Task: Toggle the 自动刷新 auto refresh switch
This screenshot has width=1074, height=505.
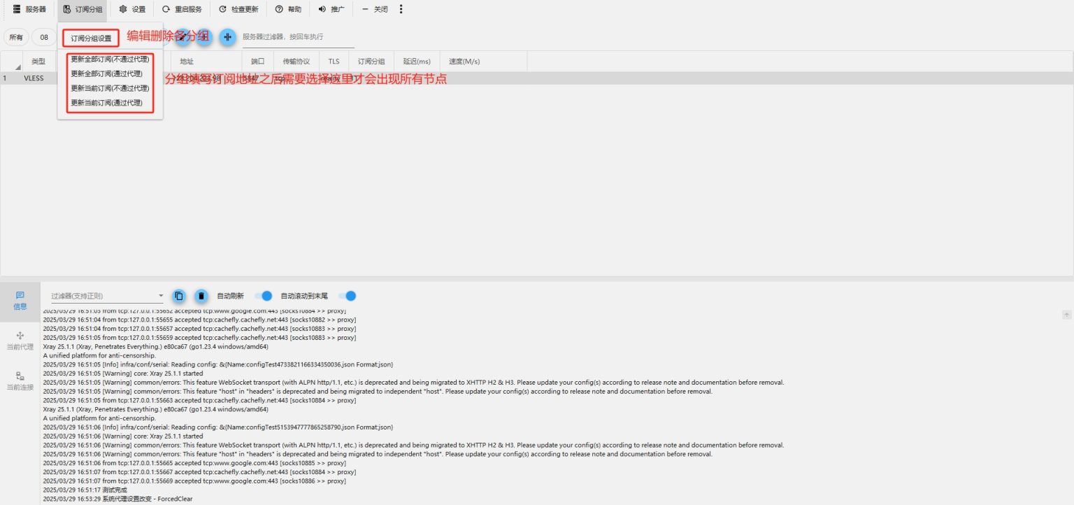Action: 262,296
